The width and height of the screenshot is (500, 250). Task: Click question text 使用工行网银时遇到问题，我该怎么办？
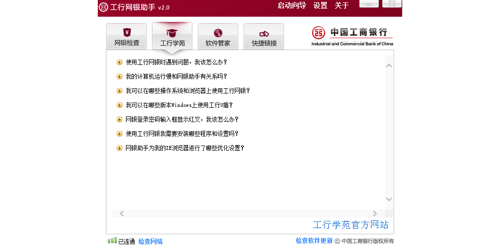point(177,62)
